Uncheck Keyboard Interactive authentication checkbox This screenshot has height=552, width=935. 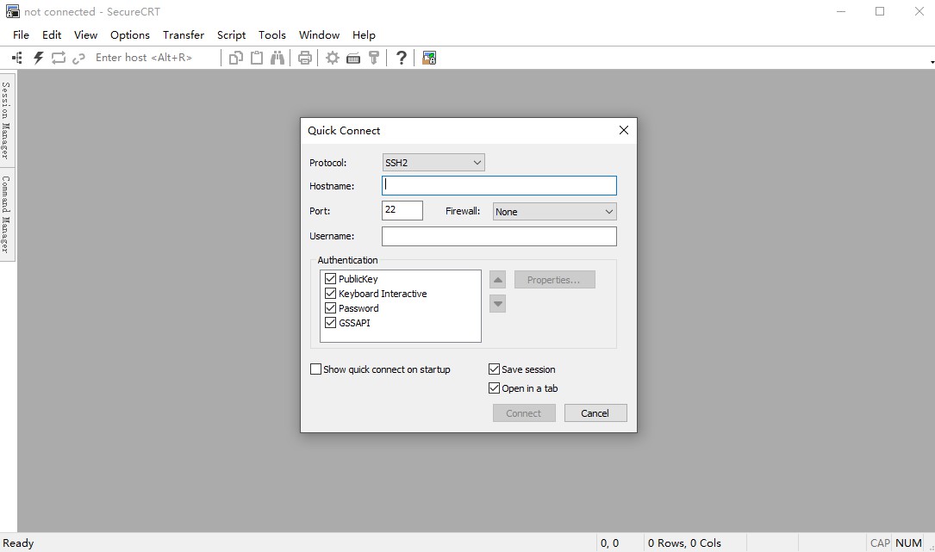pyautogui.click(x=330, y=294)
